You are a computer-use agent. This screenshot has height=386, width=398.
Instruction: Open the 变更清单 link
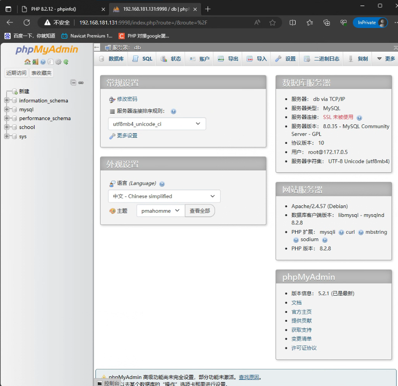point(301,339)
